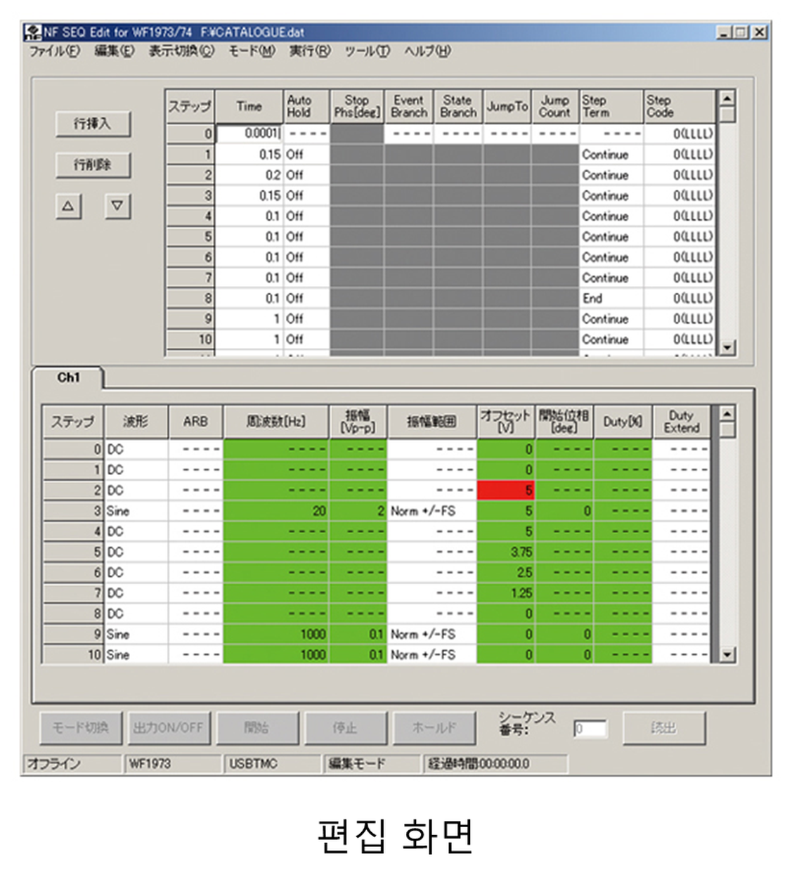Click the 読出 button
The image size is (792, 882).
(664, 727)
